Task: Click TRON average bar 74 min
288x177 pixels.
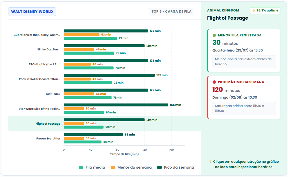Action: click(89, 68)
